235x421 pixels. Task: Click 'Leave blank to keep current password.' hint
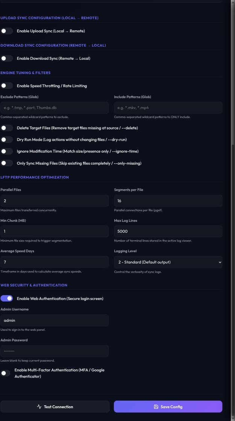27,360
